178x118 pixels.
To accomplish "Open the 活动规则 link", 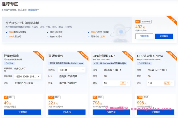I will click(x=34, y=10).
